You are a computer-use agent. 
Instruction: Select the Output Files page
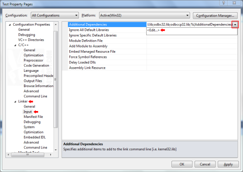pos(33,81)
